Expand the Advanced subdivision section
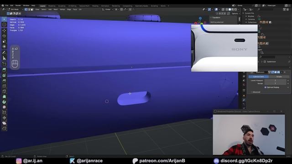Image resolution: width=292 pixels, height=164 pixels. click(x=251, y=92)
